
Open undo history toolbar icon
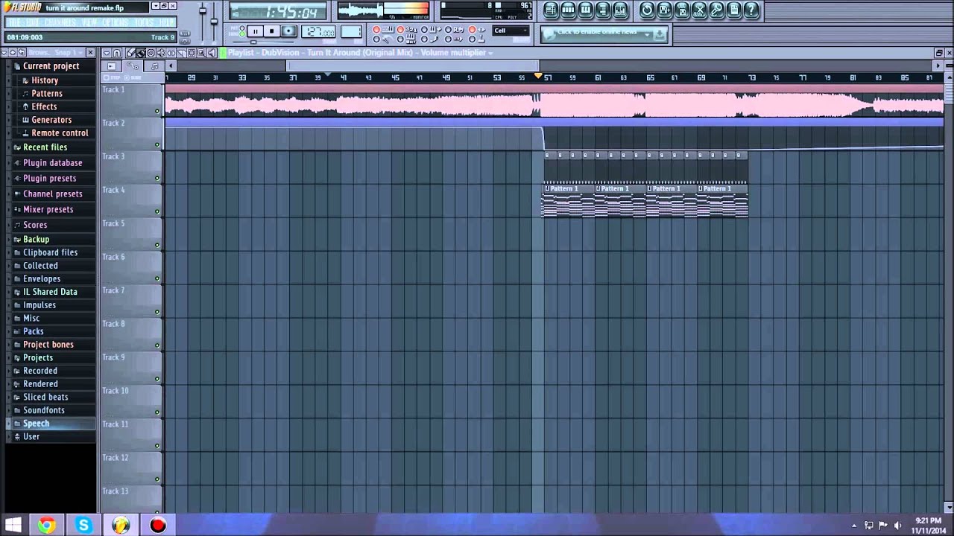pos(646,10)
